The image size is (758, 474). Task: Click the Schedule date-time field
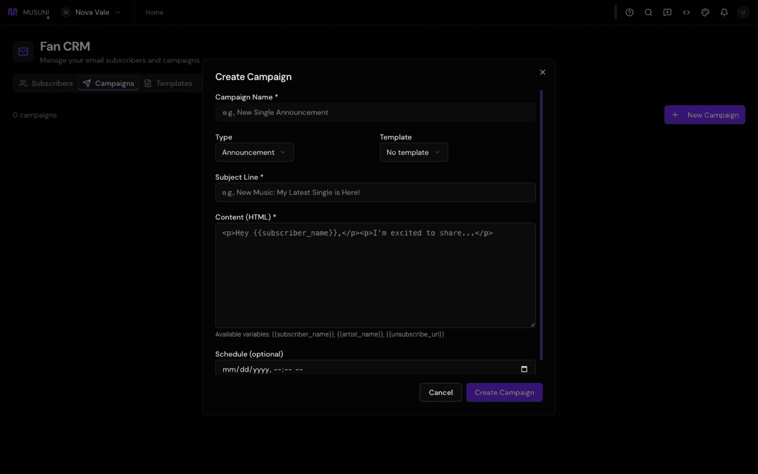click(375, 368)
